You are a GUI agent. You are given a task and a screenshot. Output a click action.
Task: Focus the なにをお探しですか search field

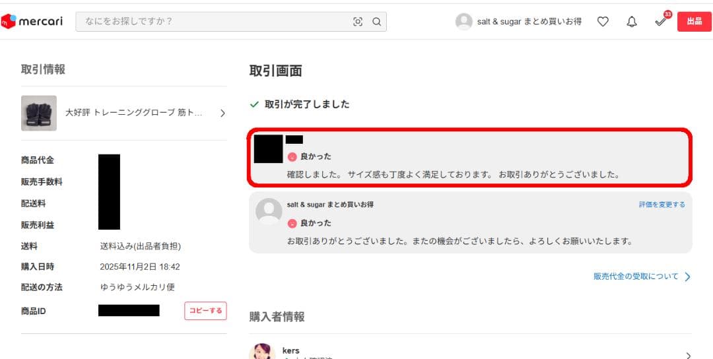click(x=231, y=21)
